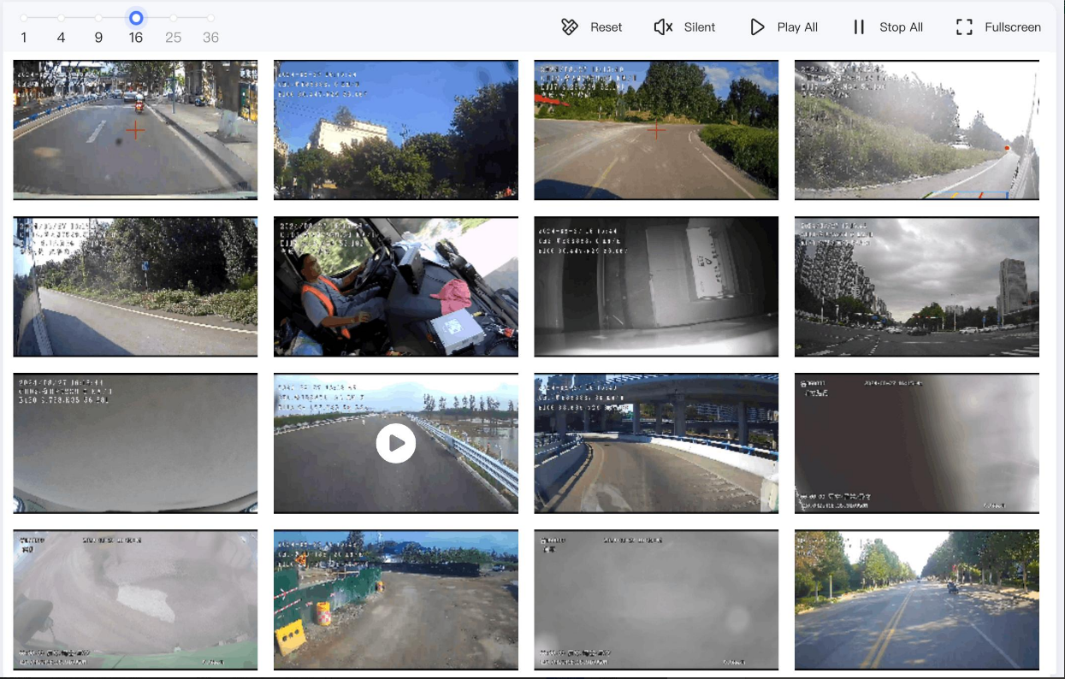Click the Fullscreen text label
This screenshot has width=1065, height=679.
pyautogui.click(x=1013, y=27)
